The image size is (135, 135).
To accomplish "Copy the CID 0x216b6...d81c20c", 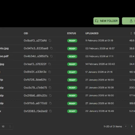I will pos(50,95).
